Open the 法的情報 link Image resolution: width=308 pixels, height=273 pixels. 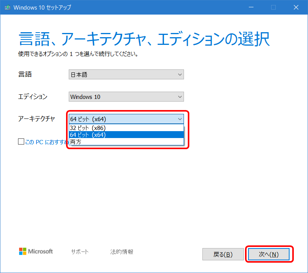122,252
